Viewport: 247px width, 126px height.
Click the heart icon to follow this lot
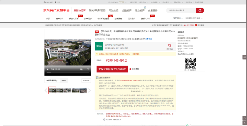(169, 45)
